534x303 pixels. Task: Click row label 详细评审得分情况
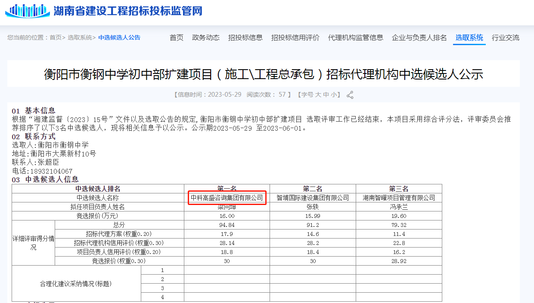[33, 243]
